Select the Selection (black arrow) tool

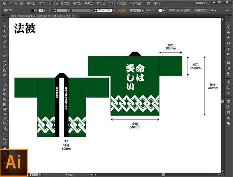(x=5, y=22)
